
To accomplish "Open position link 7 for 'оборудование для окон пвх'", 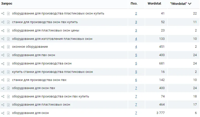I will [x=136, y=88].
